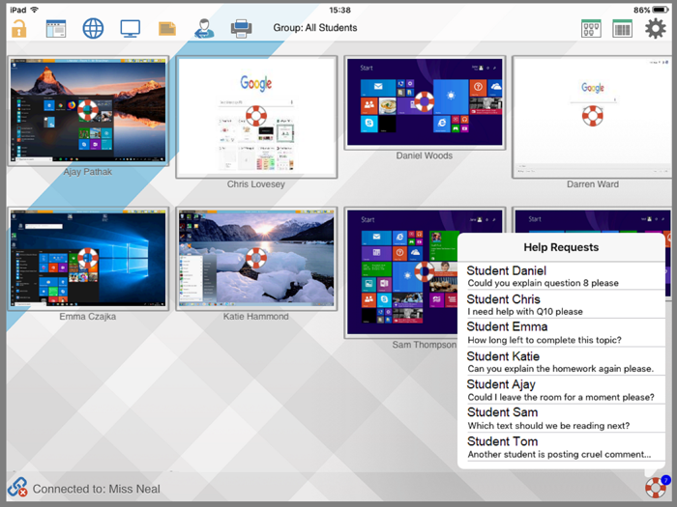Click the Group: All Students label
This screenshot has height=507, width=677.
tap(314, 28)
